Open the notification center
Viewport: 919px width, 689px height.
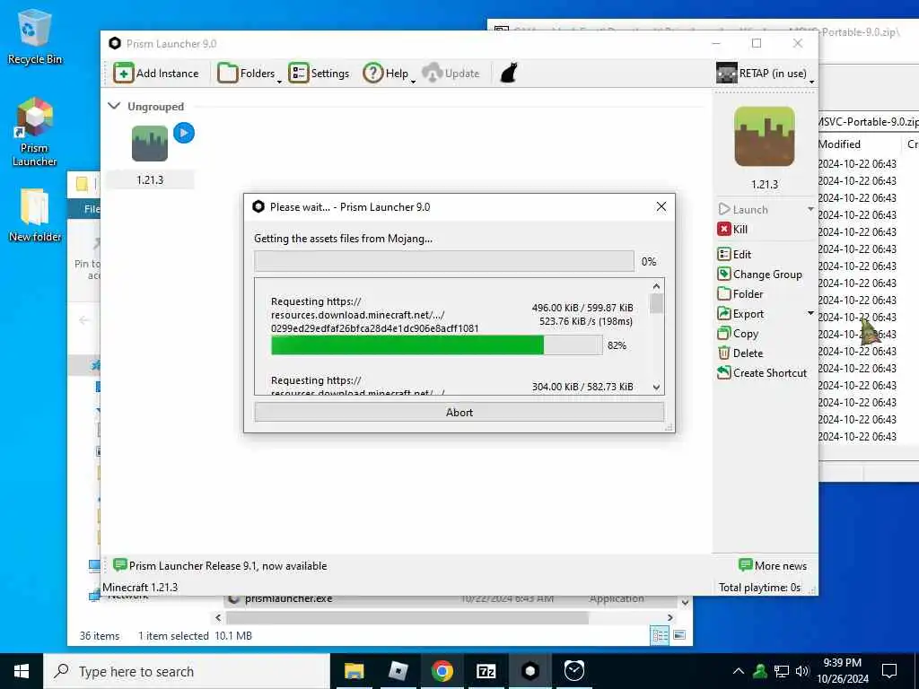(889, 671)
